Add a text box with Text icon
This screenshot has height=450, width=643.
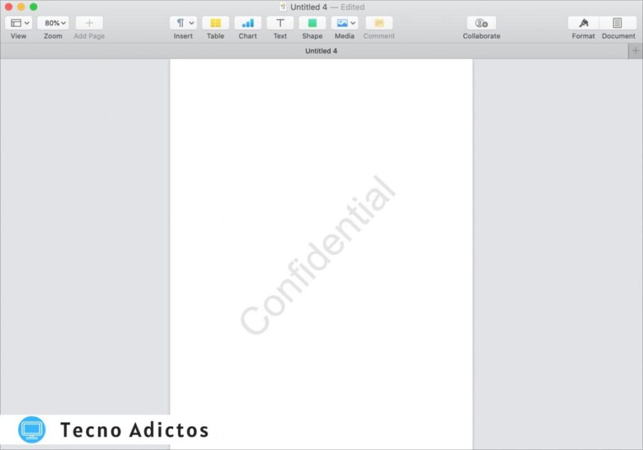(280, 23)
